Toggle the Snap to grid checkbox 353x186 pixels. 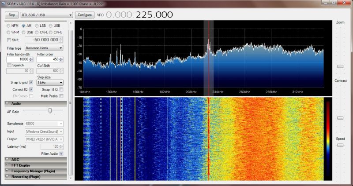pos(31,83)
